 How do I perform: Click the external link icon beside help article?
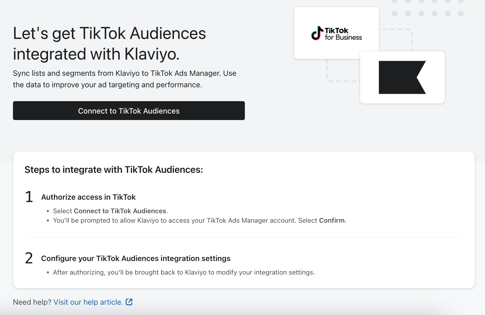(129, 302)
